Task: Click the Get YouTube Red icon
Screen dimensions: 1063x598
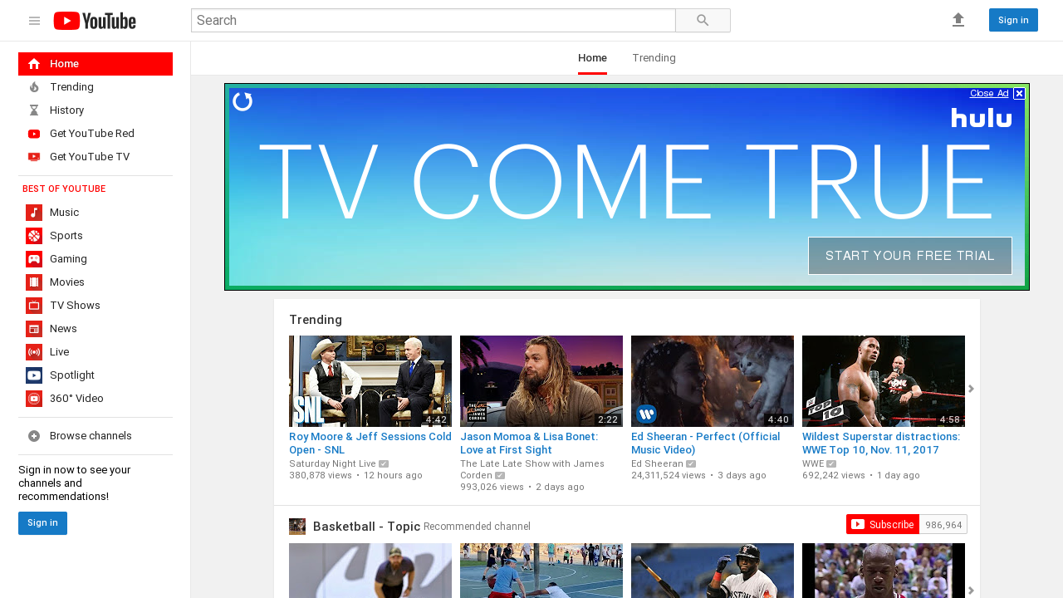Action: pyautogui.click(x=34, y=134)
